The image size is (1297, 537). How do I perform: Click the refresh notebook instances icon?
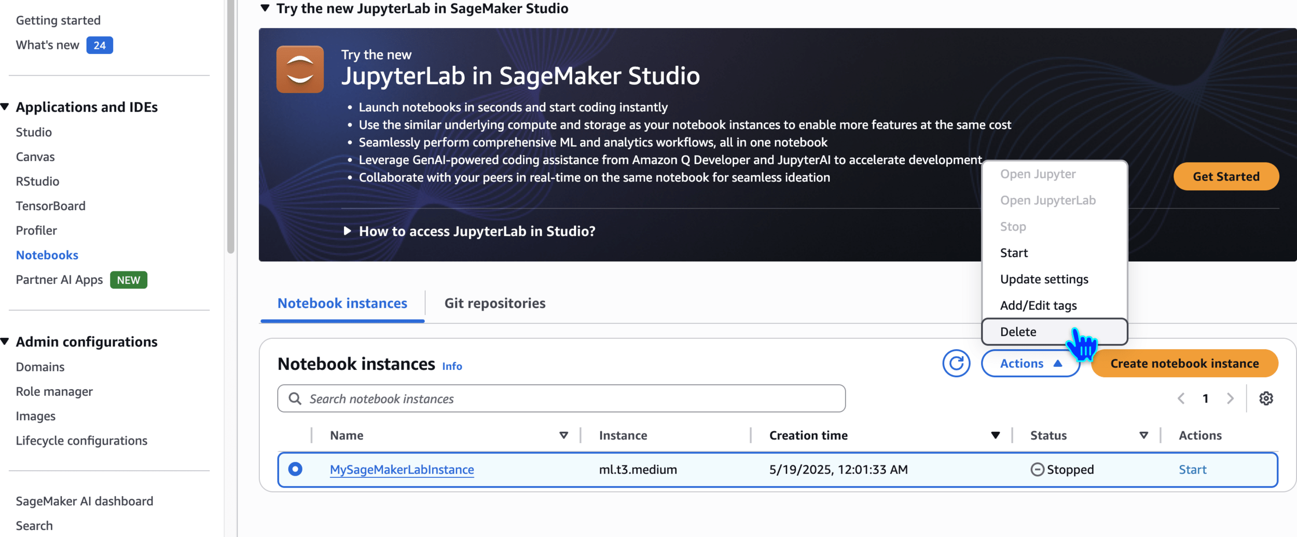coord(956,363)
